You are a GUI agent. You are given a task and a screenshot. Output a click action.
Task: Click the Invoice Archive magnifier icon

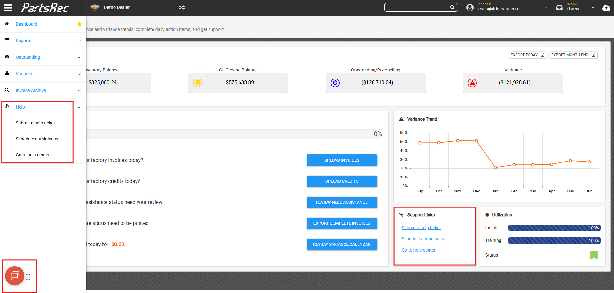click(7, 90)
